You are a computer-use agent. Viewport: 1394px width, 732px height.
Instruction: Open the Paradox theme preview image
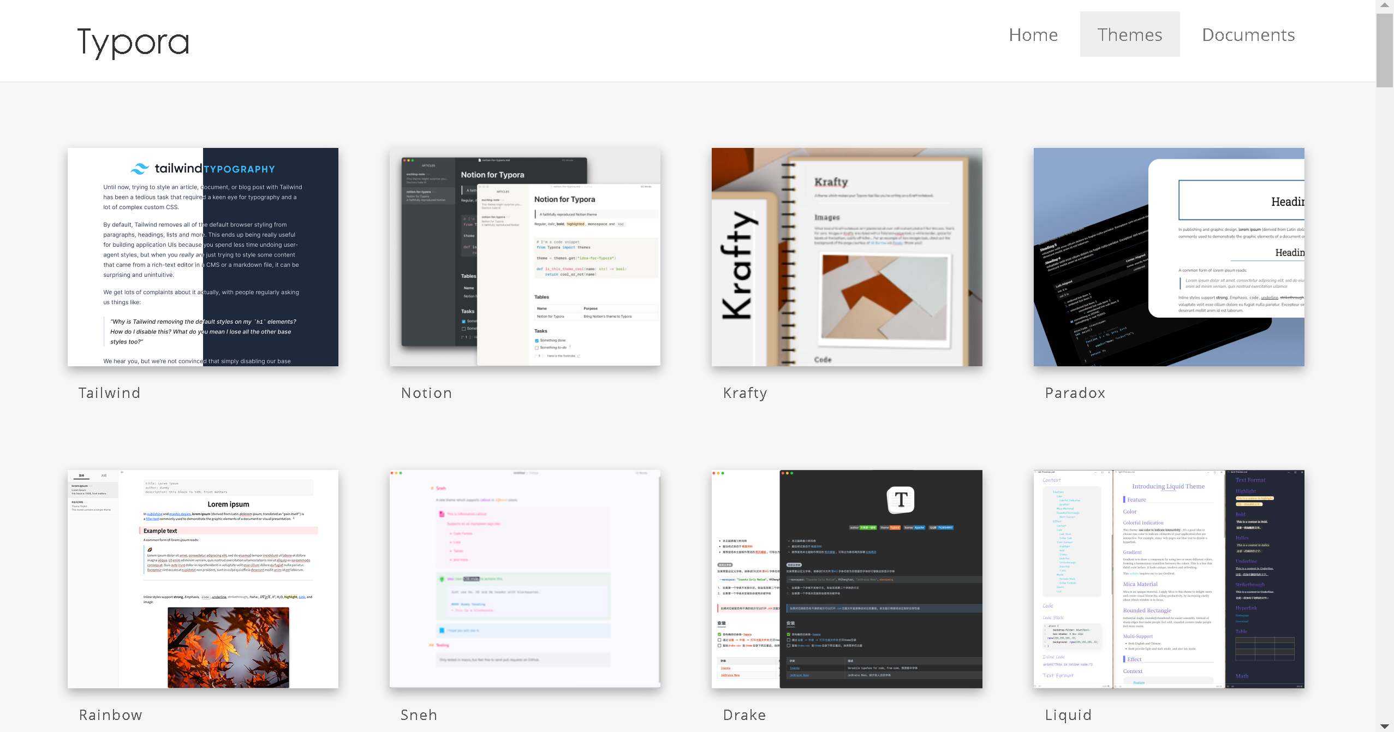point(1169,257)
